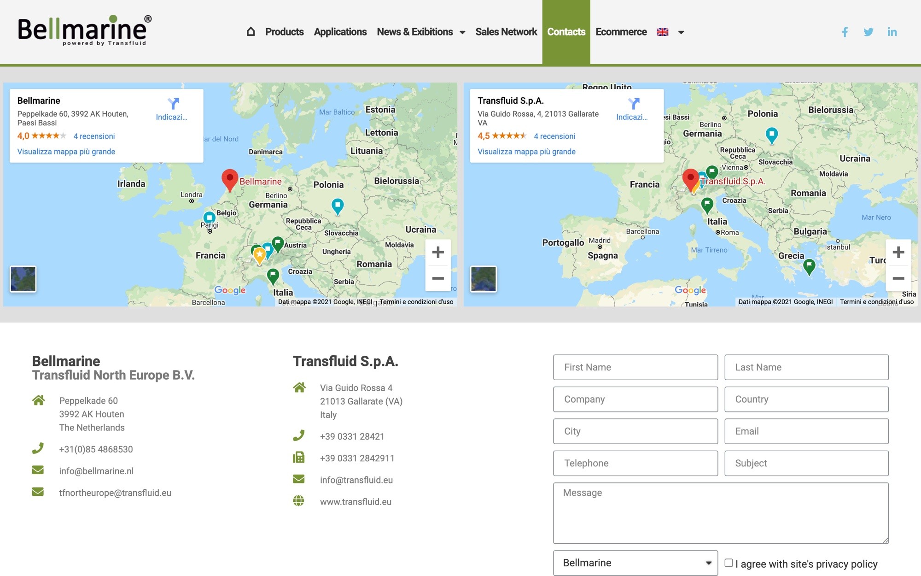921x576 pixels.
Task: View larger map for Bellmarine
Action: coord(66,152)
